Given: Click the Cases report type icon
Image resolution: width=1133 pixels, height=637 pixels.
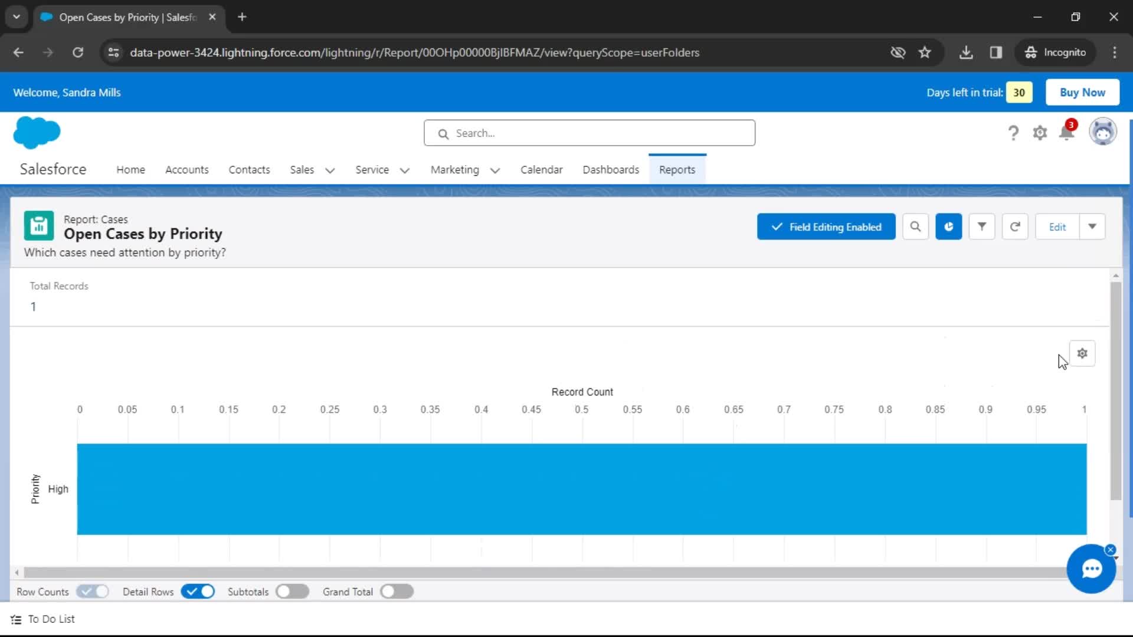Looking at the screenshot, I should [39, 226].
